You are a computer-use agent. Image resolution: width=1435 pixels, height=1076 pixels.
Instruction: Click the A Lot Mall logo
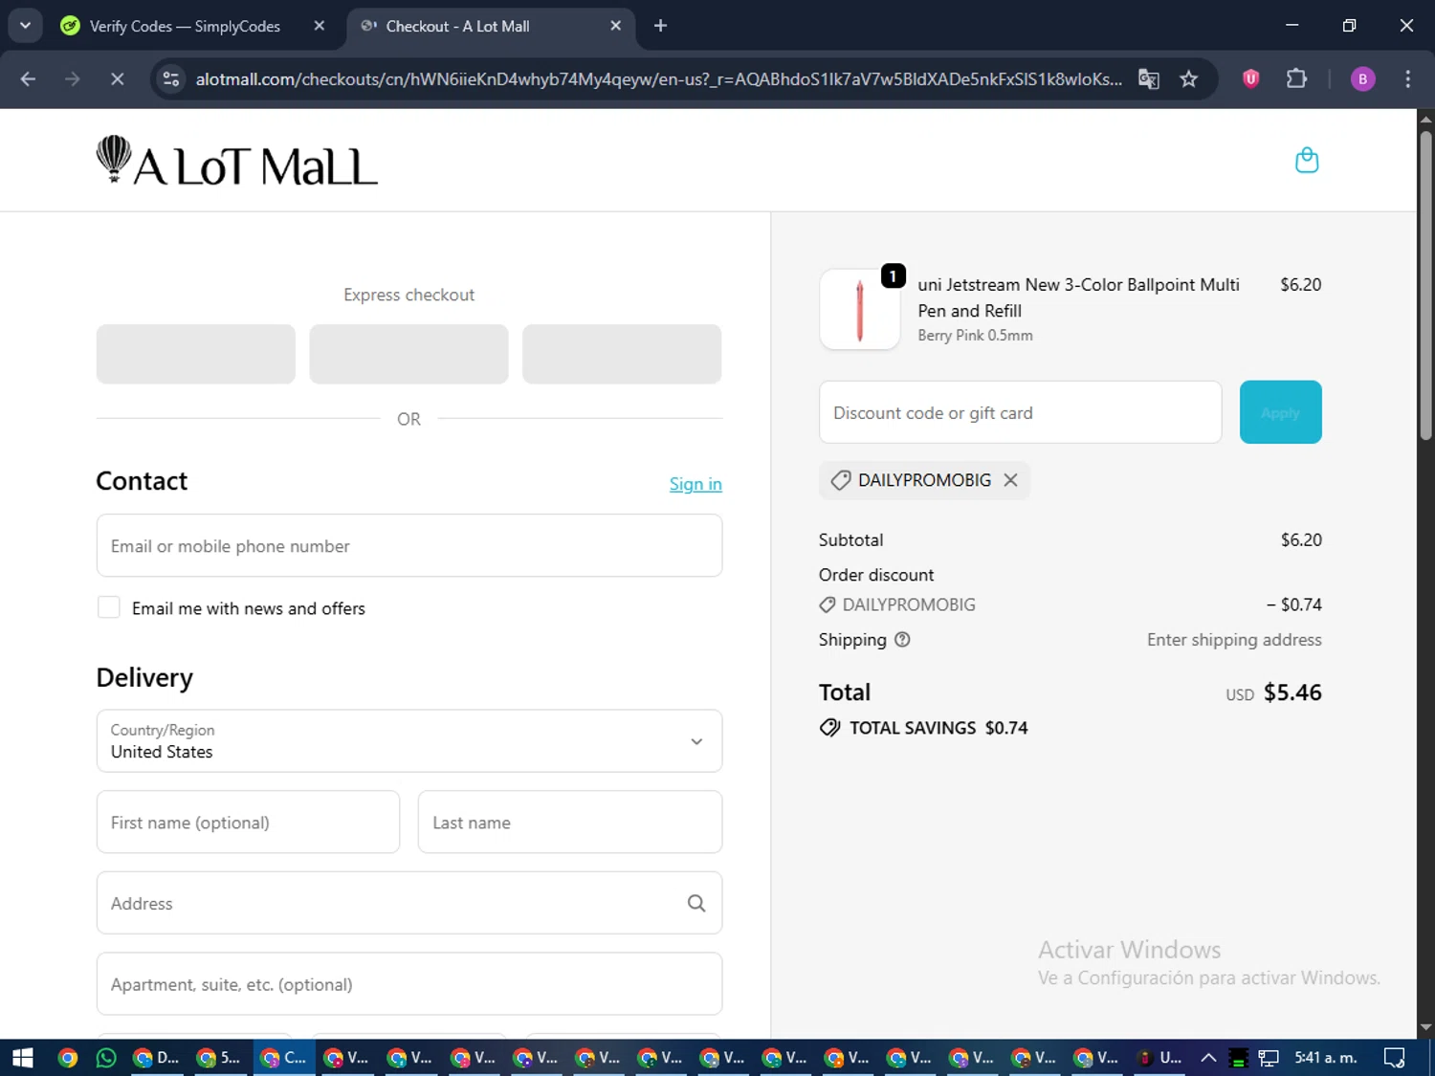(236, 160)
